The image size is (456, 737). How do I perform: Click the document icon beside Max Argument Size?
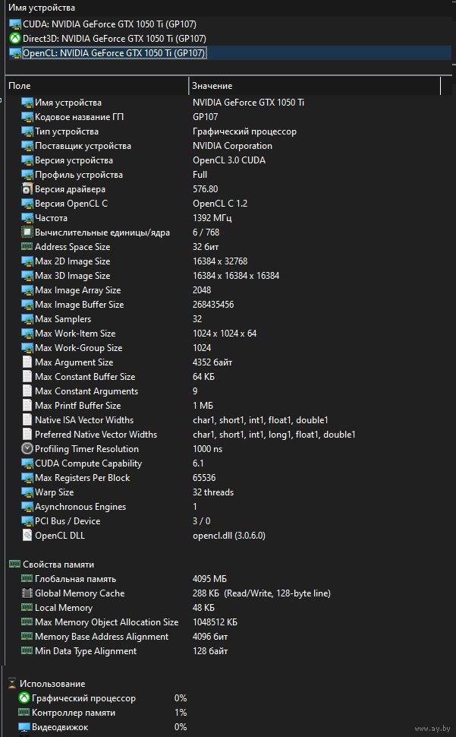point(27,362)
